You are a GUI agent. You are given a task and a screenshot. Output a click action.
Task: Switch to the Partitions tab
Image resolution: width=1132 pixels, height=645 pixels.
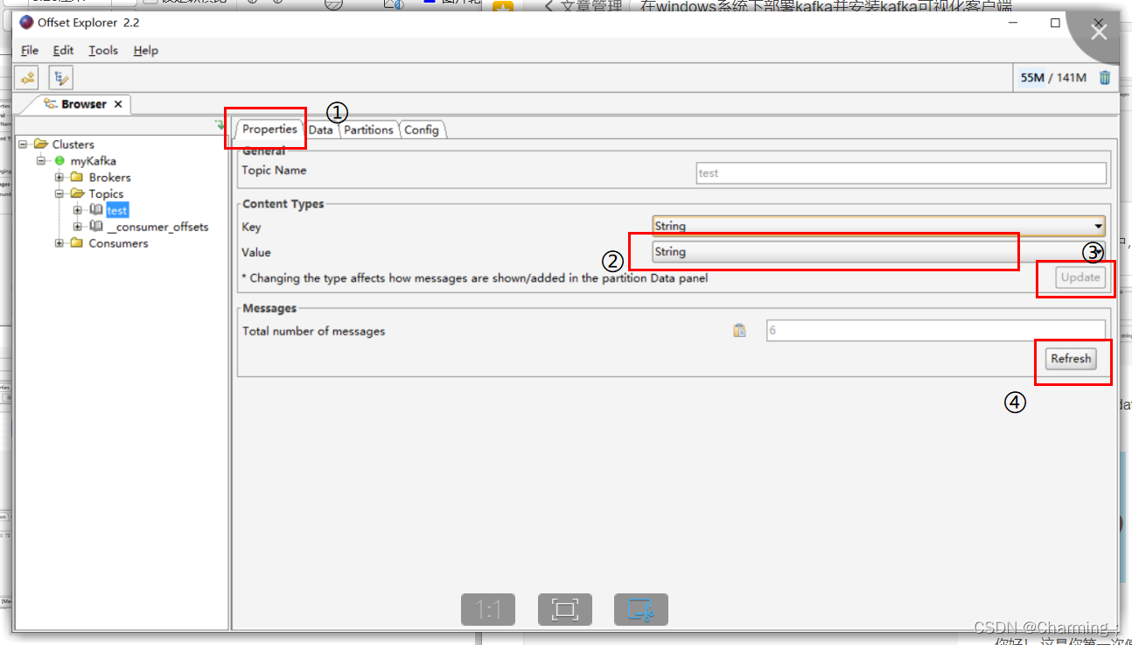click(368, 130)
